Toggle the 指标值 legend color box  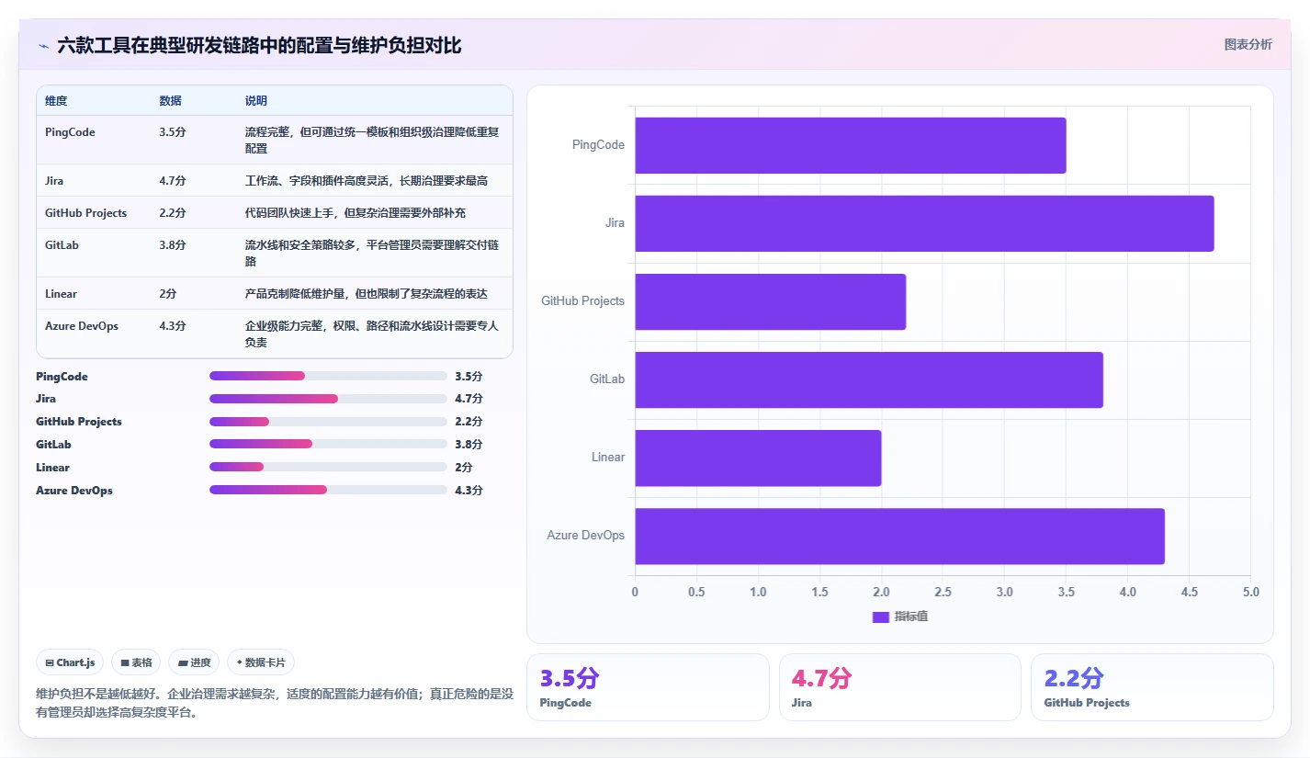click(880, 617)
